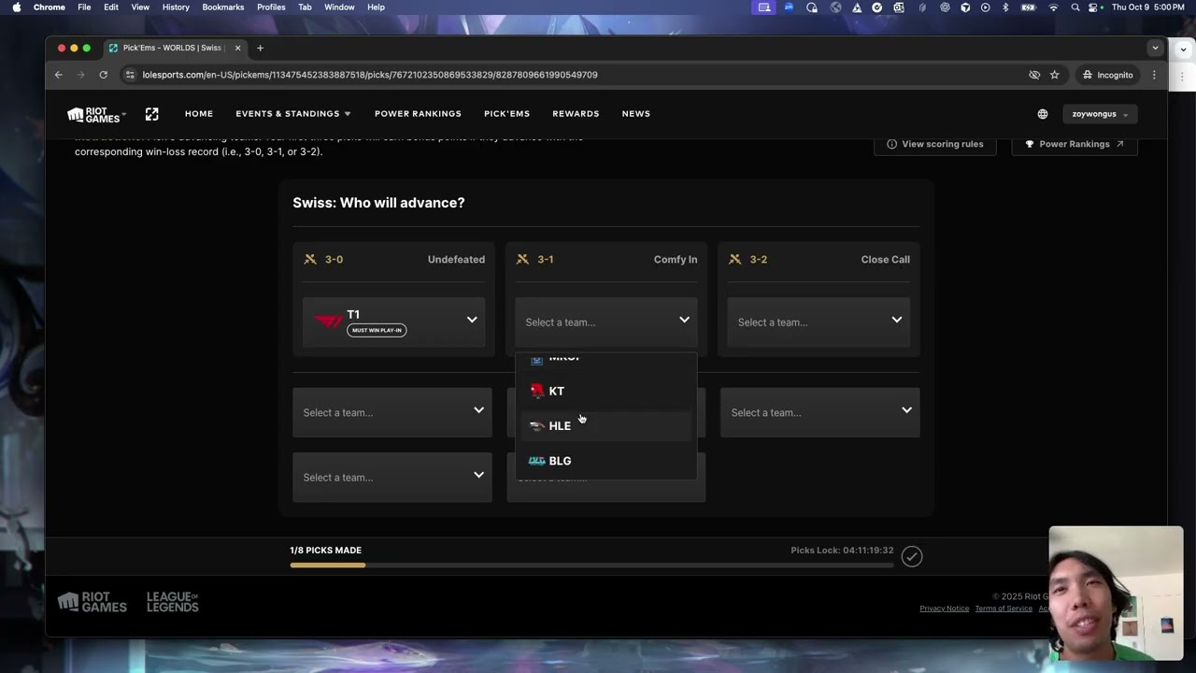This screenshot has height=673, width=1196.
Task: Click the Wi-Fi status icon
Action: [x=1054, y=7]
